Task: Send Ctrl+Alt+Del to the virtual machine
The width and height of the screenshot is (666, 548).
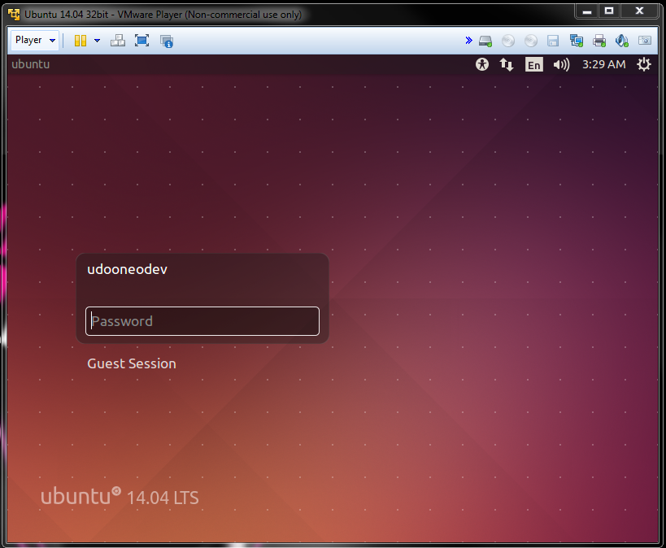Action: coord(118,41)
